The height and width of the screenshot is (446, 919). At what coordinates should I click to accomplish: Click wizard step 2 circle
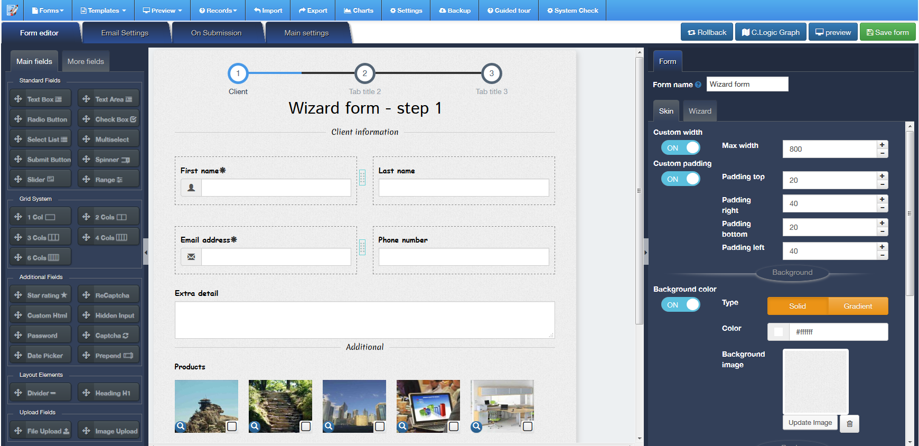[x=364, y=73]
